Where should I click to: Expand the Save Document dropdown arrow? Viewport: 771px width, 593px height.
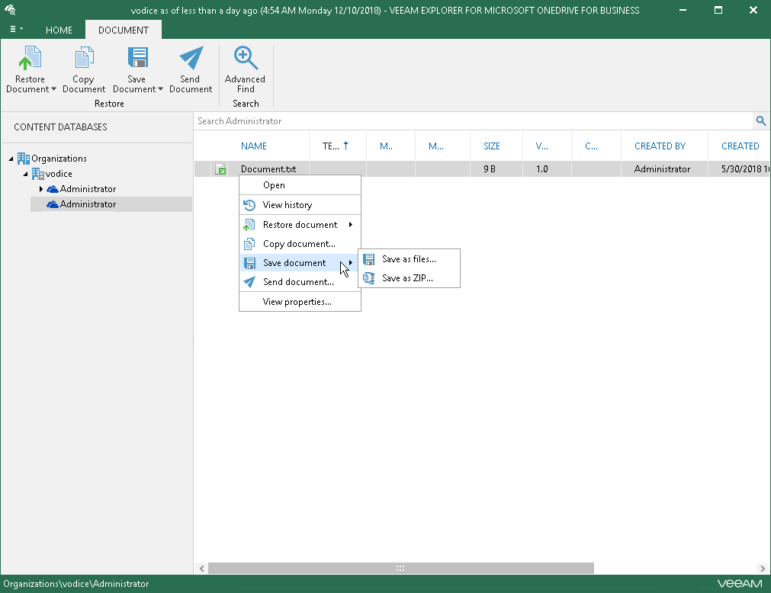(160, 89)
